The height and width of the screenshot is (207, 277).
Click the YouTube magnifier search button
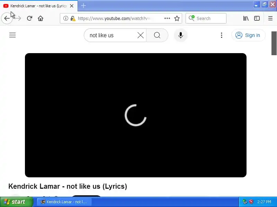pyautogui.click(x=157, y=35)
